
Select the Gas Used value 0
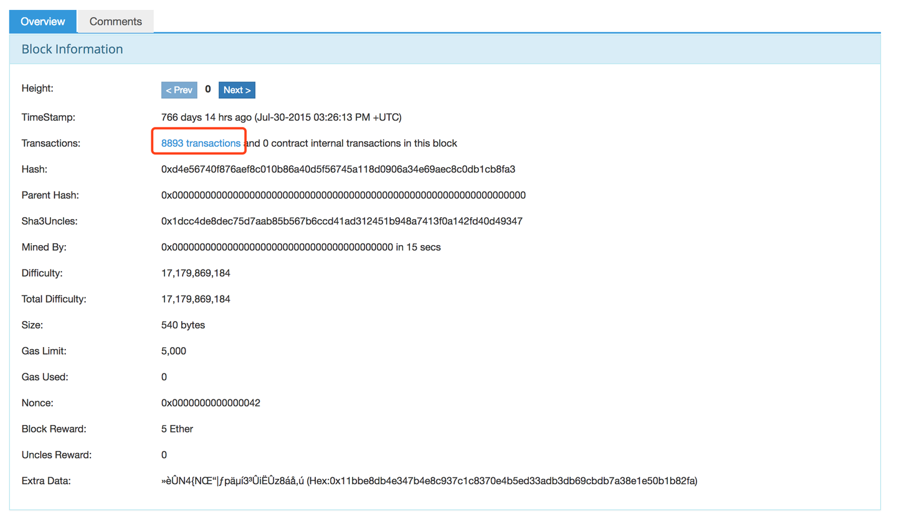164,377
